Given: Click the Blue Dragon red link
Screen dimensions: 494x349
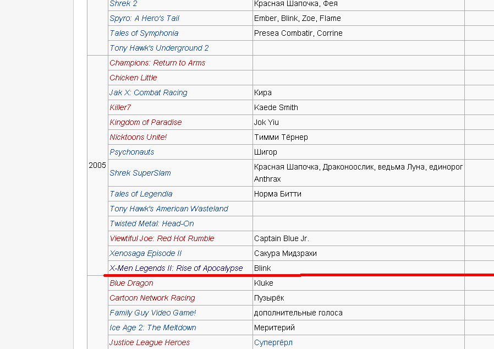Looking at the screenshot, I should click(131, 283).
